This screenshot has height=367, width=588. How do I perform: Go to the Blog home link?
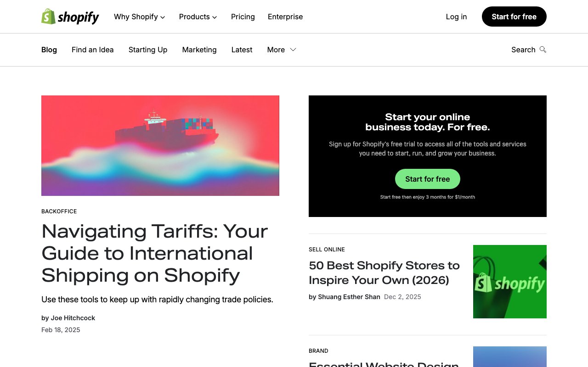click(x=49, y=50)
